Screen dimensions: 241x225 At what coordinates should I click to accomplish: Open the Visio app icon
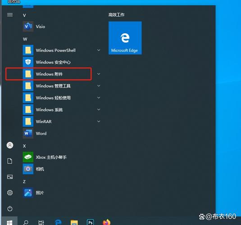pos(28,27)
